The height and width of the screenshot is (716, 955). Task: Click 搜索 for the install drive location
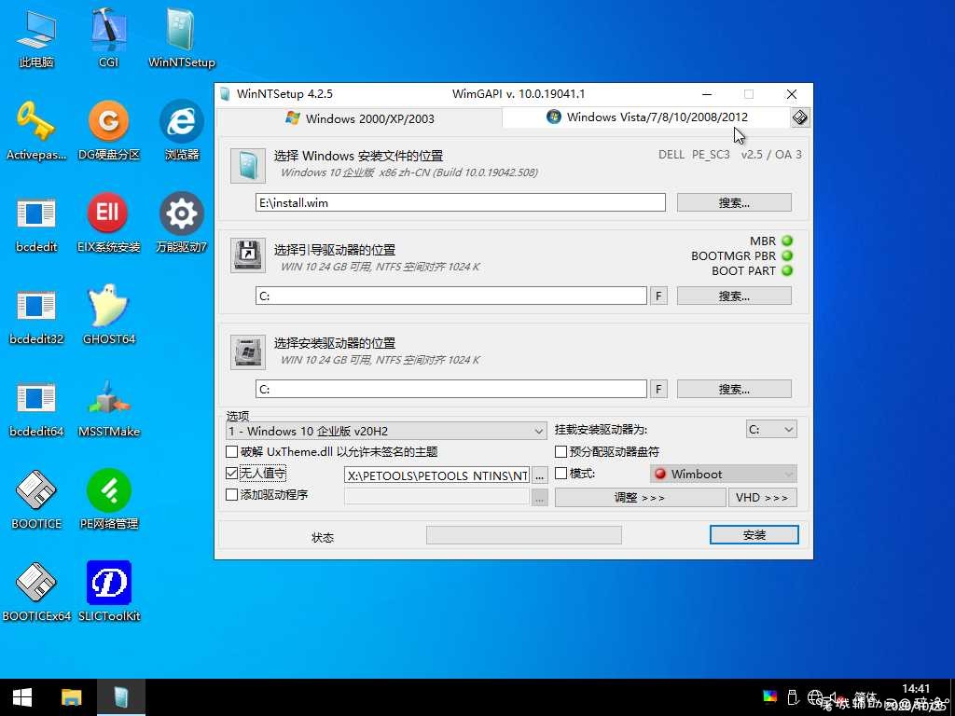point(734,389)
